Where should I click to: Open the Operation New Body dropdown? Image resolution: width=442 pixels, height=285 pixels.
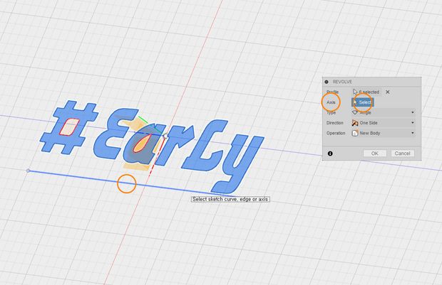[384, 133]
